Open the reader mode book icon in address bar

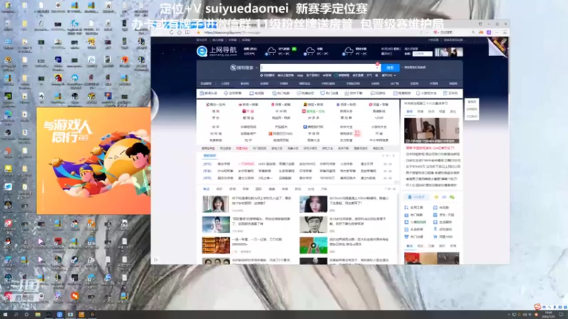pyautogui.click(x=187, y=33)
